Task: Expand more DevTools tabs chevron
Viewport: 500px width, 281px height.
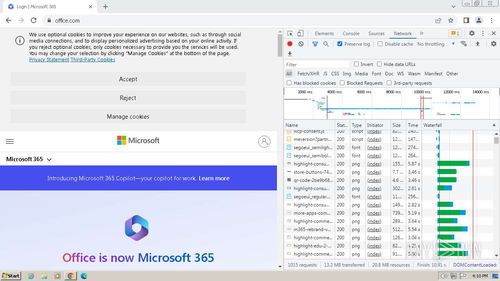Action: (421, 34)
